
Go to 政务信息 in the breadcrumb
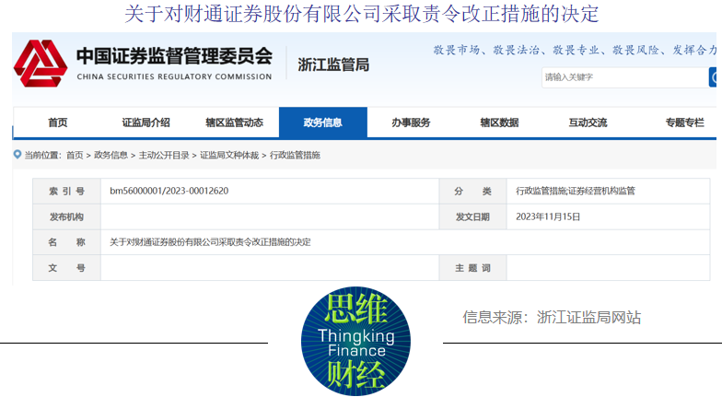(111, 155)
